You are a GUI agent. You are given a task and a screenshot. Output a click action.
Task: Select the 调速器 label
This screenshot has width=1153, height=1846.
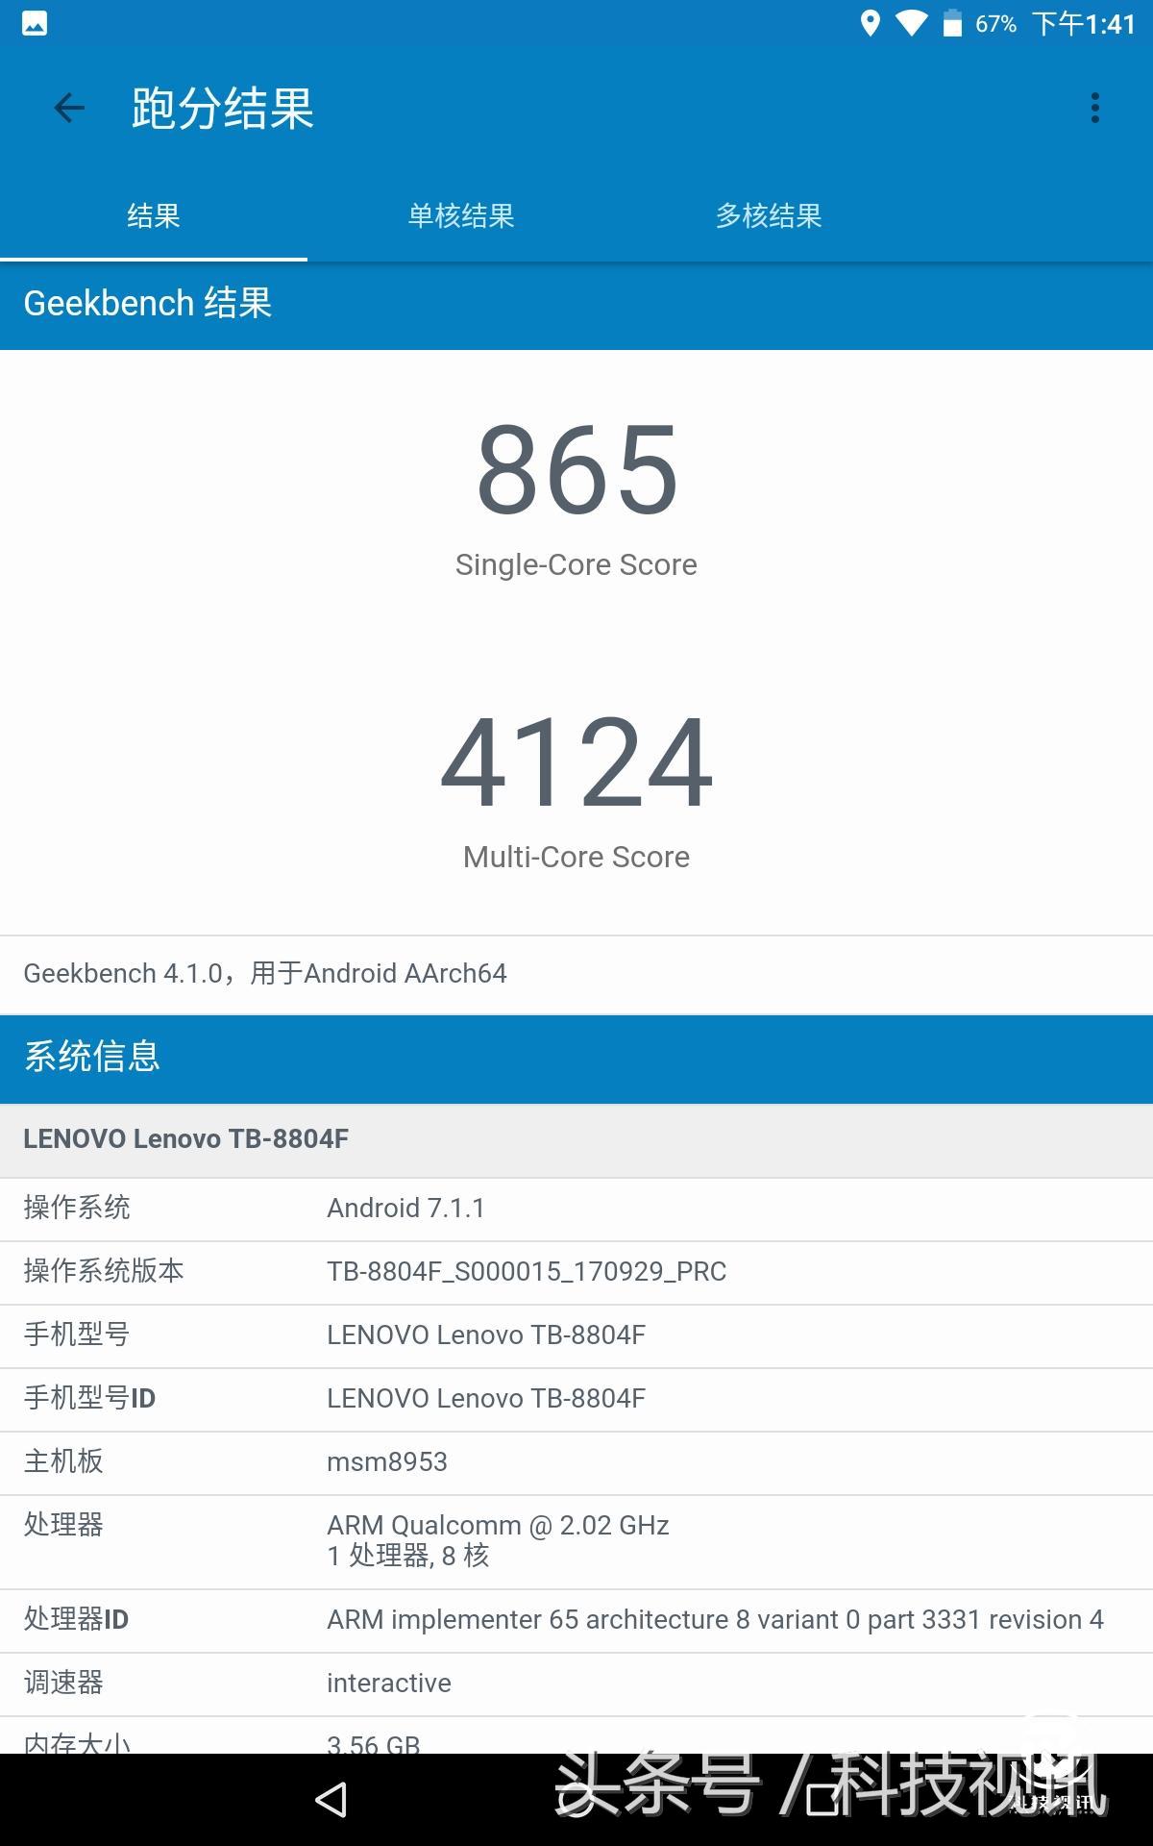63,1683
